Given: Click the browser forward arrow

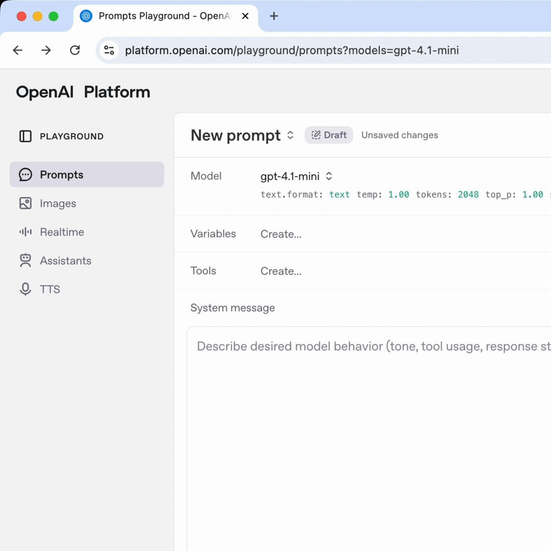Looking at the screenshot, I should (46, 50).
